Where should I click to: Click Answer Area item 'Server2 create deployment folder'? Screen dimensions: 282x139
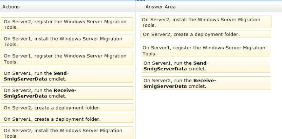[x=206, y=34]
